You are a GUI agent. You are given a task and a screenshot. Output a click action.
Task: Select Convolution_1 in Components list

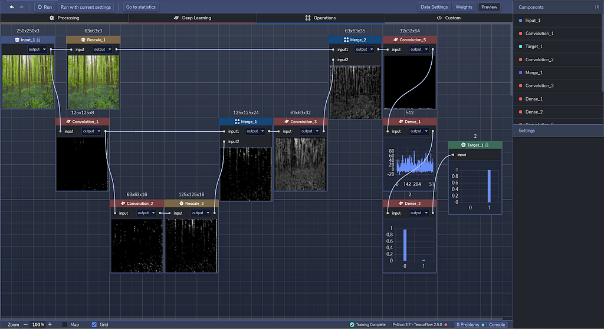558,34
